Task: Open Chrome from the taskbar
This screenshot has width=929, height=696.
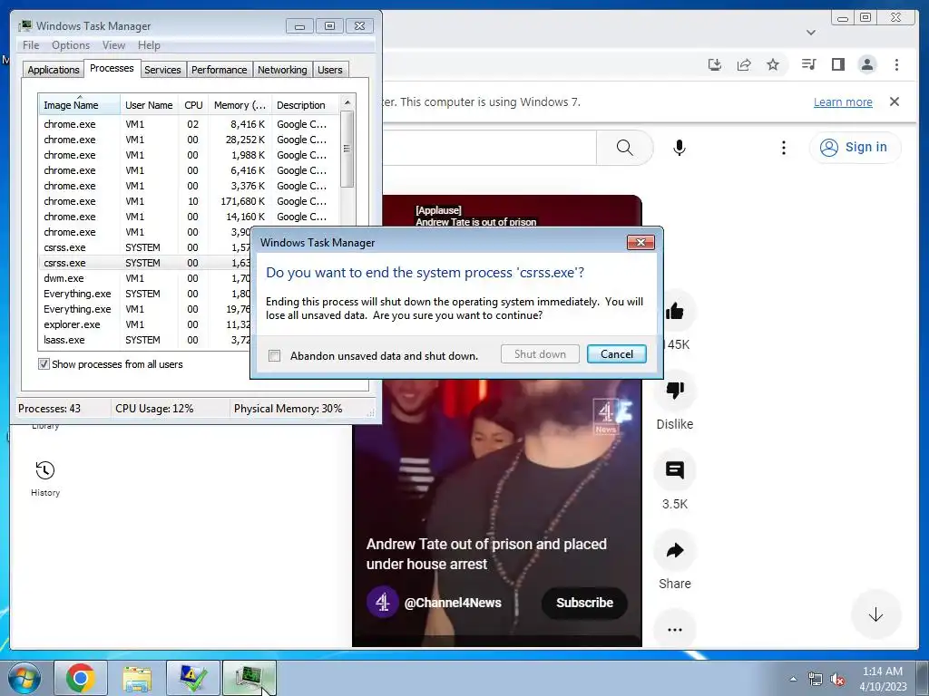Action: 81,678
